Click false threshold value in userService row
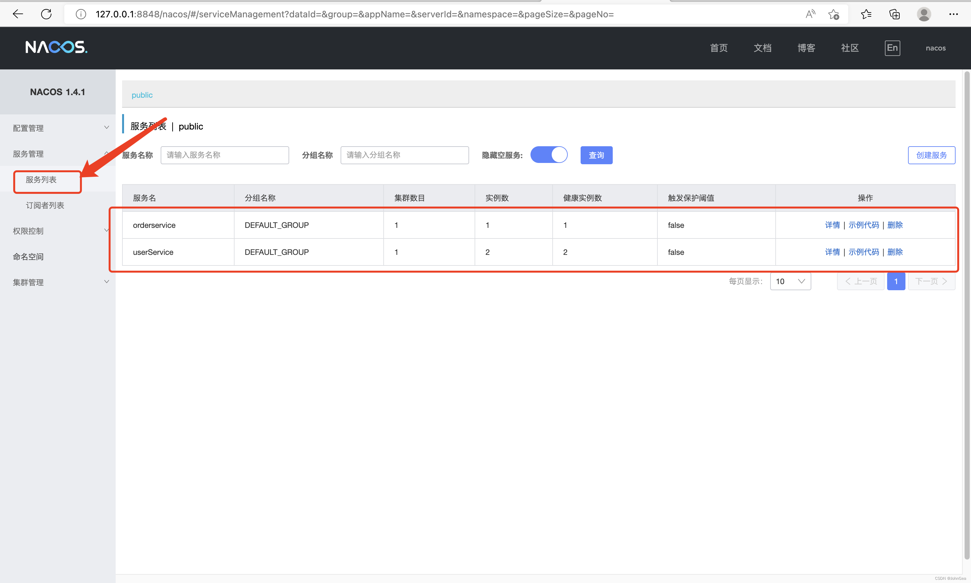The height and width of the screenshot is (583, 971). tap(676, 252)
